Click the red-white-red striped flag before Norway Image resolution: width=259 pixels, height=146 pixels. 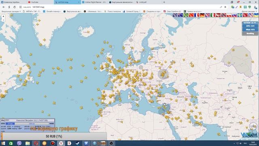pyautogui.click(x=218, y=15)
